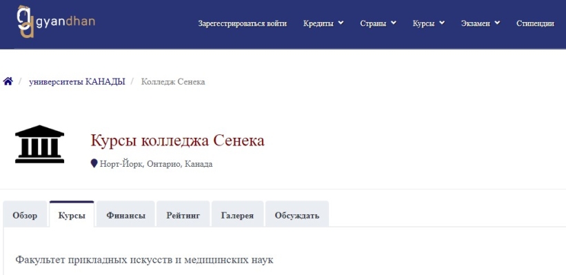Open университеты КАНАДЫ breadcrumb link
This screenshot has width=566, height=275.
pos(77,82)
